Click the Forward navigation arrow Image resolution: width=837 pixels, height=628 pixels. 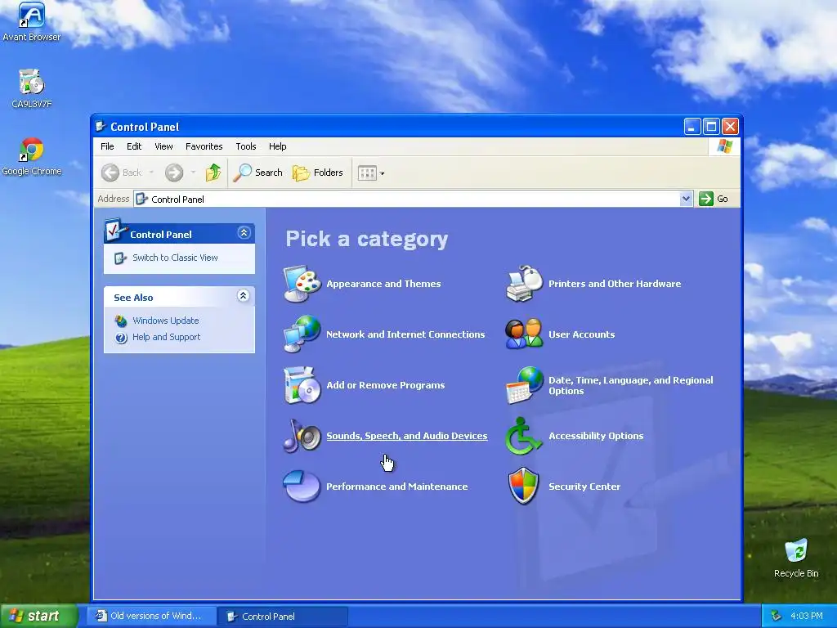(x=174, y=173)
